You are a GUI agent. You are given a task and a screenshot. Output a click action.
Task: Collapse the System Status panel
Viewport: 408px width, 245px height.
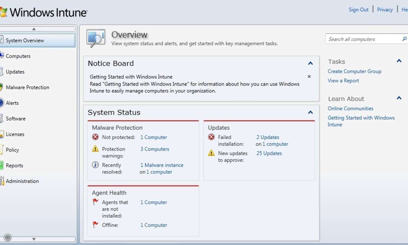click(310, 112)
